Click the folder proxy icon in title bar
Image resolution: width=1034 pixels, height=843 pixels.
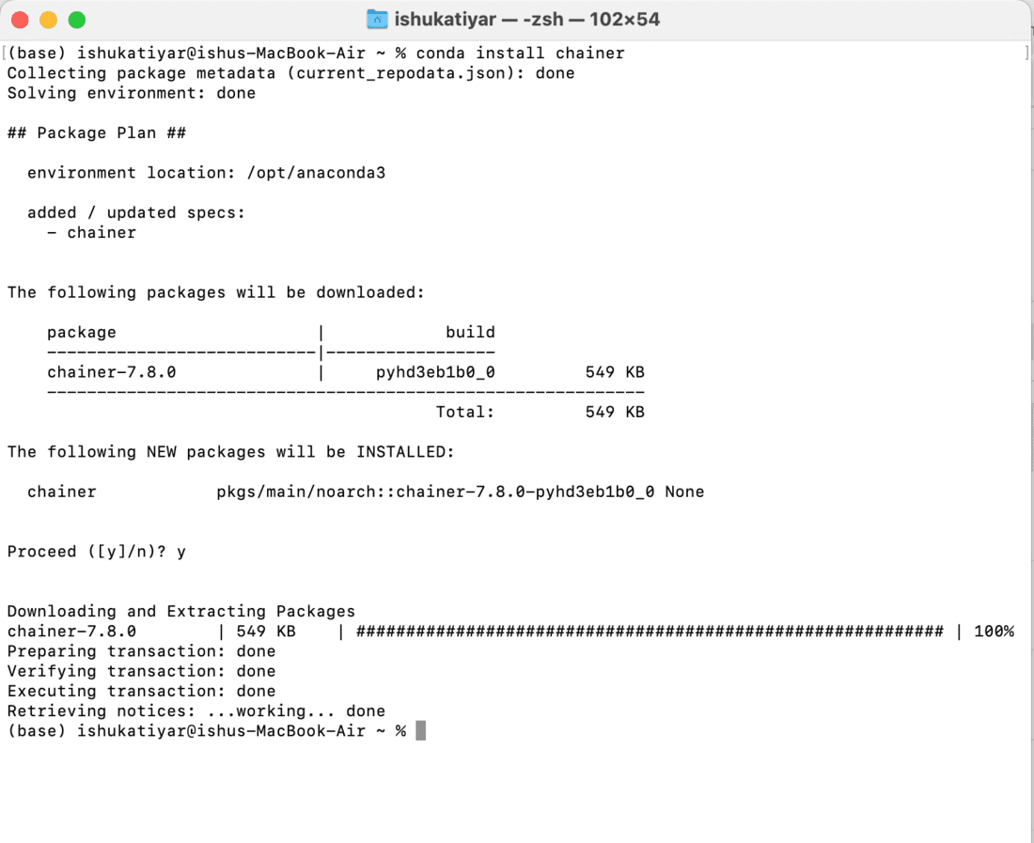[377, 19]
